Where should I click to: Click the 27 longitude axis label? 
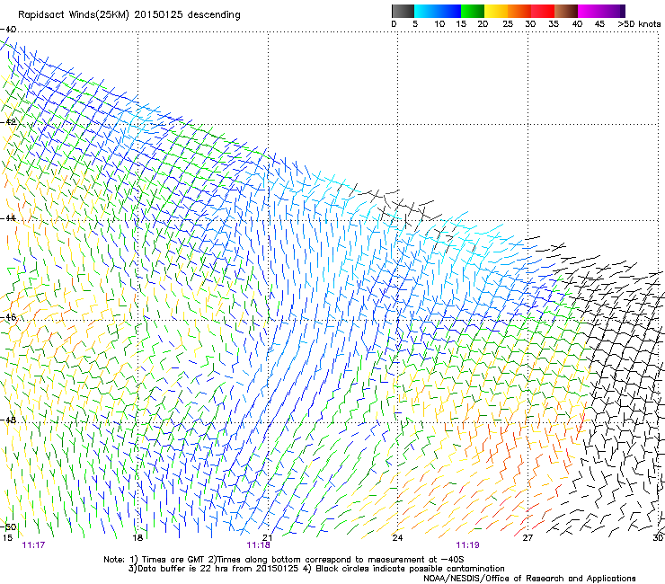point(528,538)
